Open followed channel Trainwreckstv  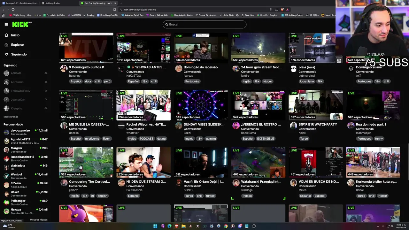pyautogui.click(x=26, y=91)
